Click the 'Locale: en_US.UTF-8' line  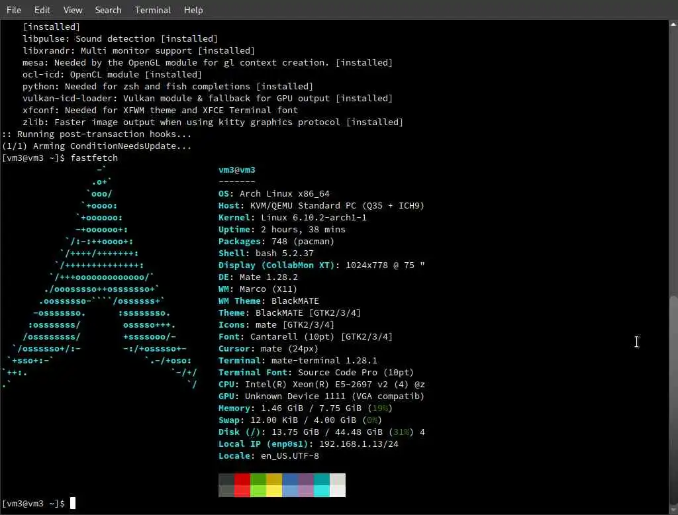269,456
